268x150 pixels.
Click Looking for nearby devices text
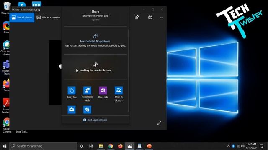[95, 70]
